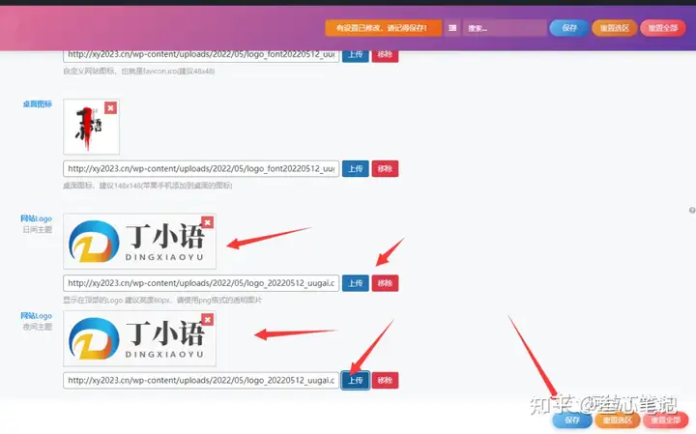Click the 桌面图标 image URL field
Screen dimensions: 696x434
click(x=201, y=168)
